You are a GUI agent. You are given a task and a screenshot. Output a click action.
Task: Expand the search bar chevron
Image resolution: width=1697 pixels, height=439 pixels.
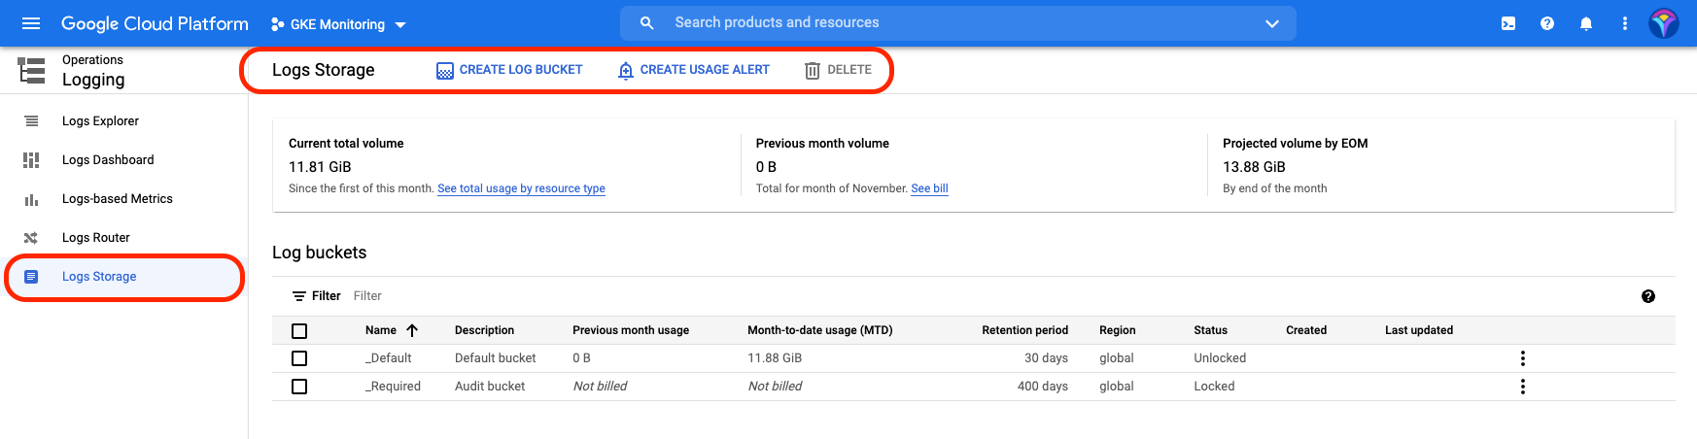coord(1272,23)
